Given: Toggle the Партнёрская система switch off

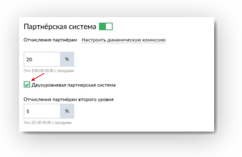Looking at the screenshot, I should point(106,26).
